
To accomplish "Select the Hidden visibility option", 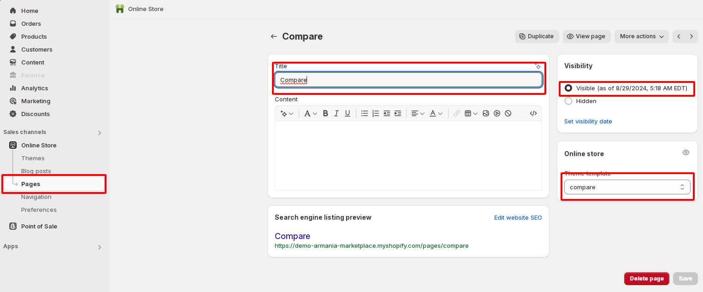I will (x=568, y=101).
